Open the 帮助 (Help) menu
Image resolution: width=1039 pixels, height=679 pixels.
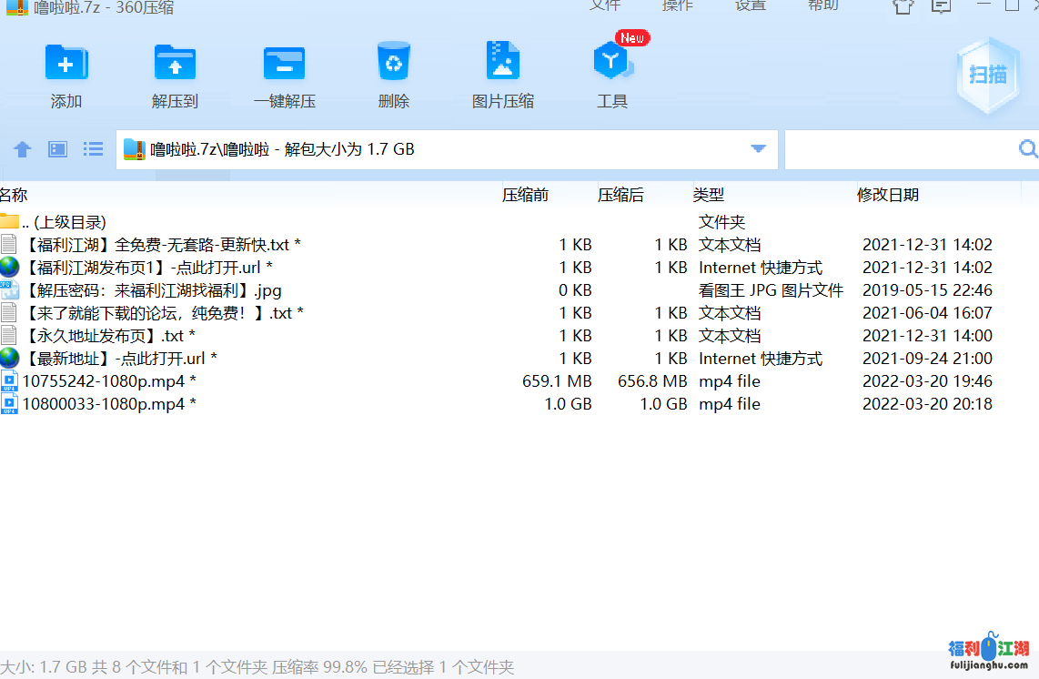[x=822, y=6]
